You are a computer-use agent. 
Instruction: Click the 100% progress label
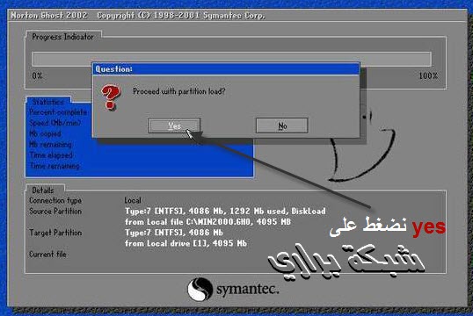point(428,75)
